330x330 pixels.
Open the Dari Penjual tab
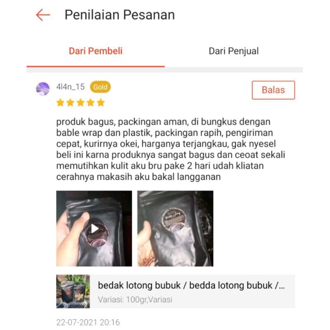click(x=234, y=51)
